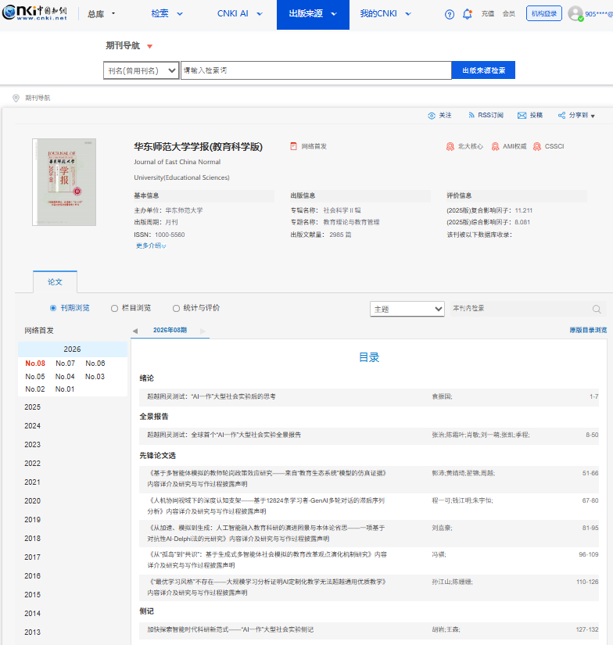
Task: Open the 刊名(曾用刊名) combo box
Action: (x=141, y=70)
